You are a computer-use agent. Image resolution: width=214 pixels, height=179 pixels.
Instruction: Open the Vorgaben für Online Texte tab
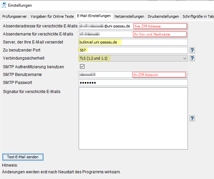[x=52, y=16]
